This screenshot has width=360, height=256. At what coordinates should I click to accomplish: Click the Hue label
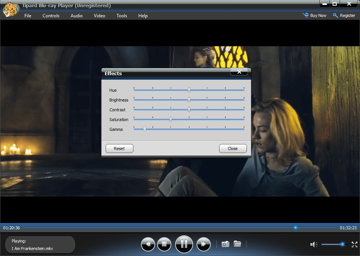pos(113,90)
